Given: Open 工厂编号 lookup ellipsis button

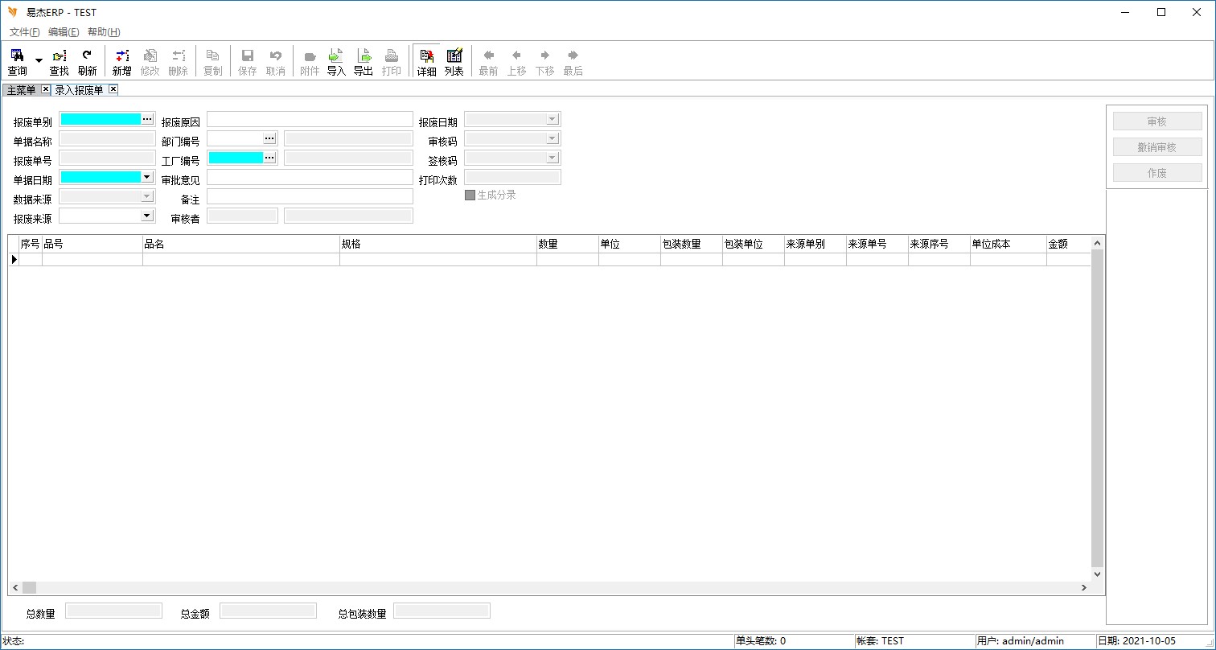Looking at the screenshot, I should (269, 158).
